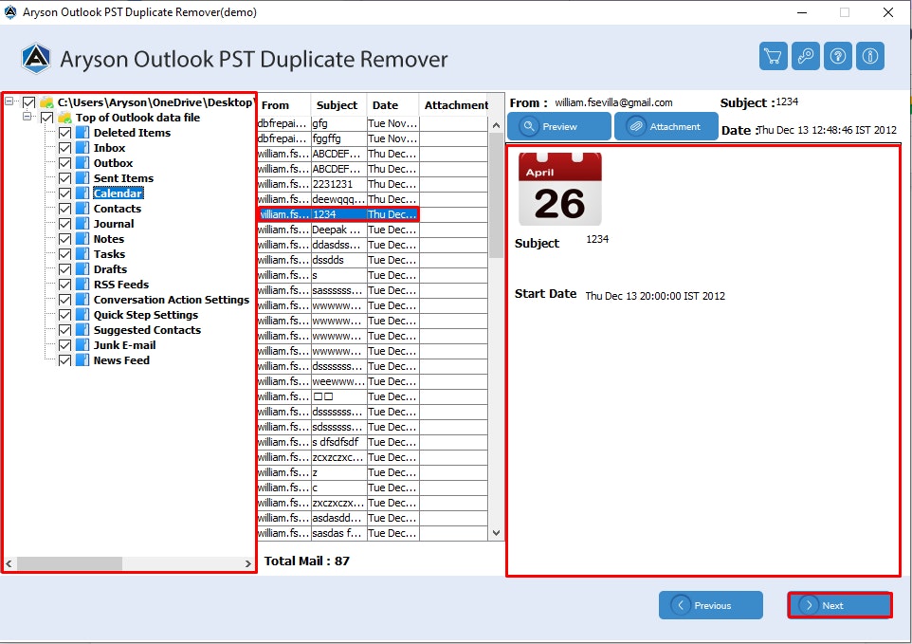
Task: Collapse the Top of Outlook data file node
Action: [x=27, y=117]
